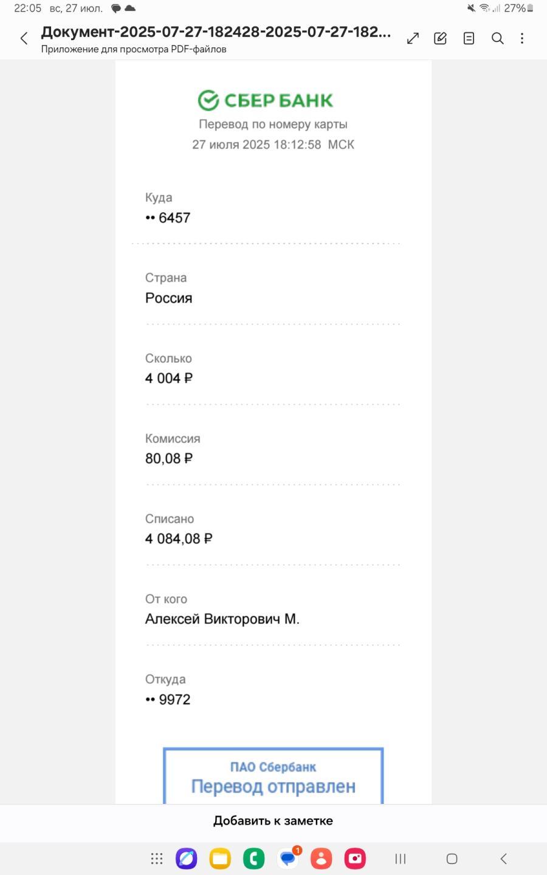Open the three-dot more options menu
The width and height of the screenshot is (547, 875).
(522, 38)
